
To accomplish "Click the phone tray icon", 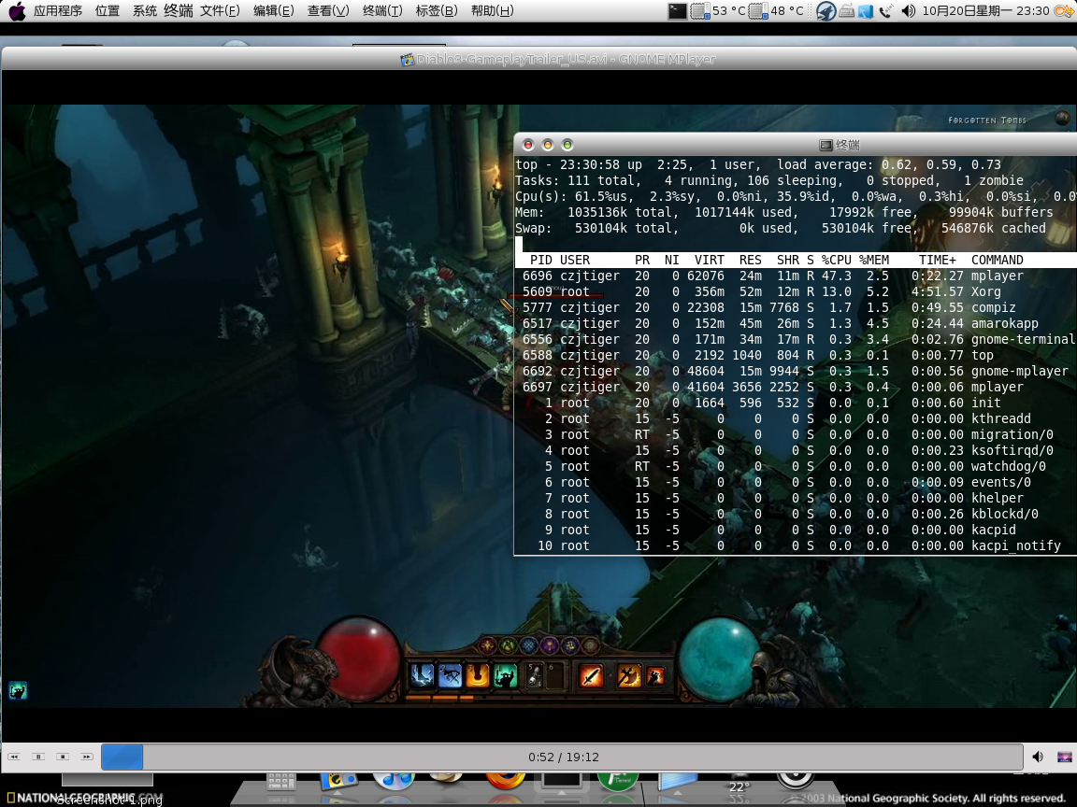I will [x=885, y=11].
